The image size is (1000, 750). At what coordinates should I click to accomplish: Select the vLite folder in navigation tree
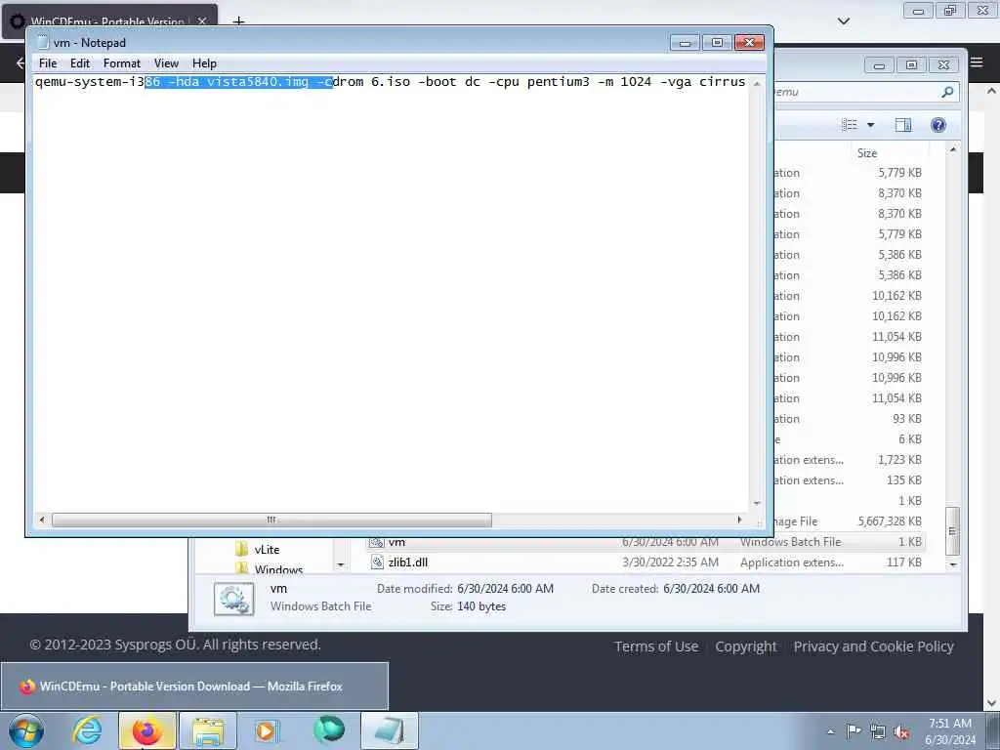267,550
